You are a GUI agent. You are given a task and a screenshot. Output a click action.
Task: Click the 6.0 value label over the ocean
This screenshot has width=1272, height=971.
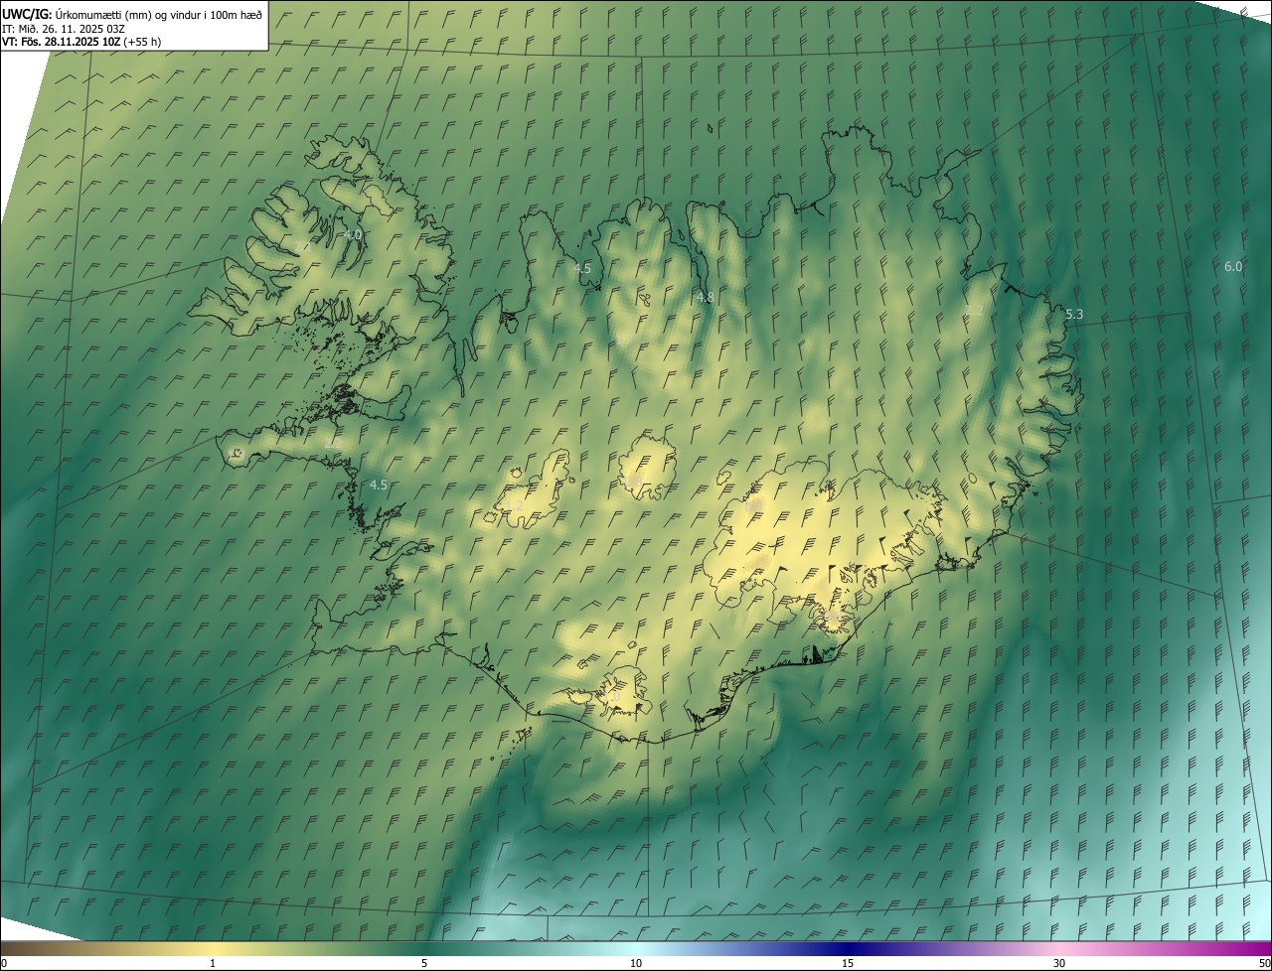[1233, 266]
